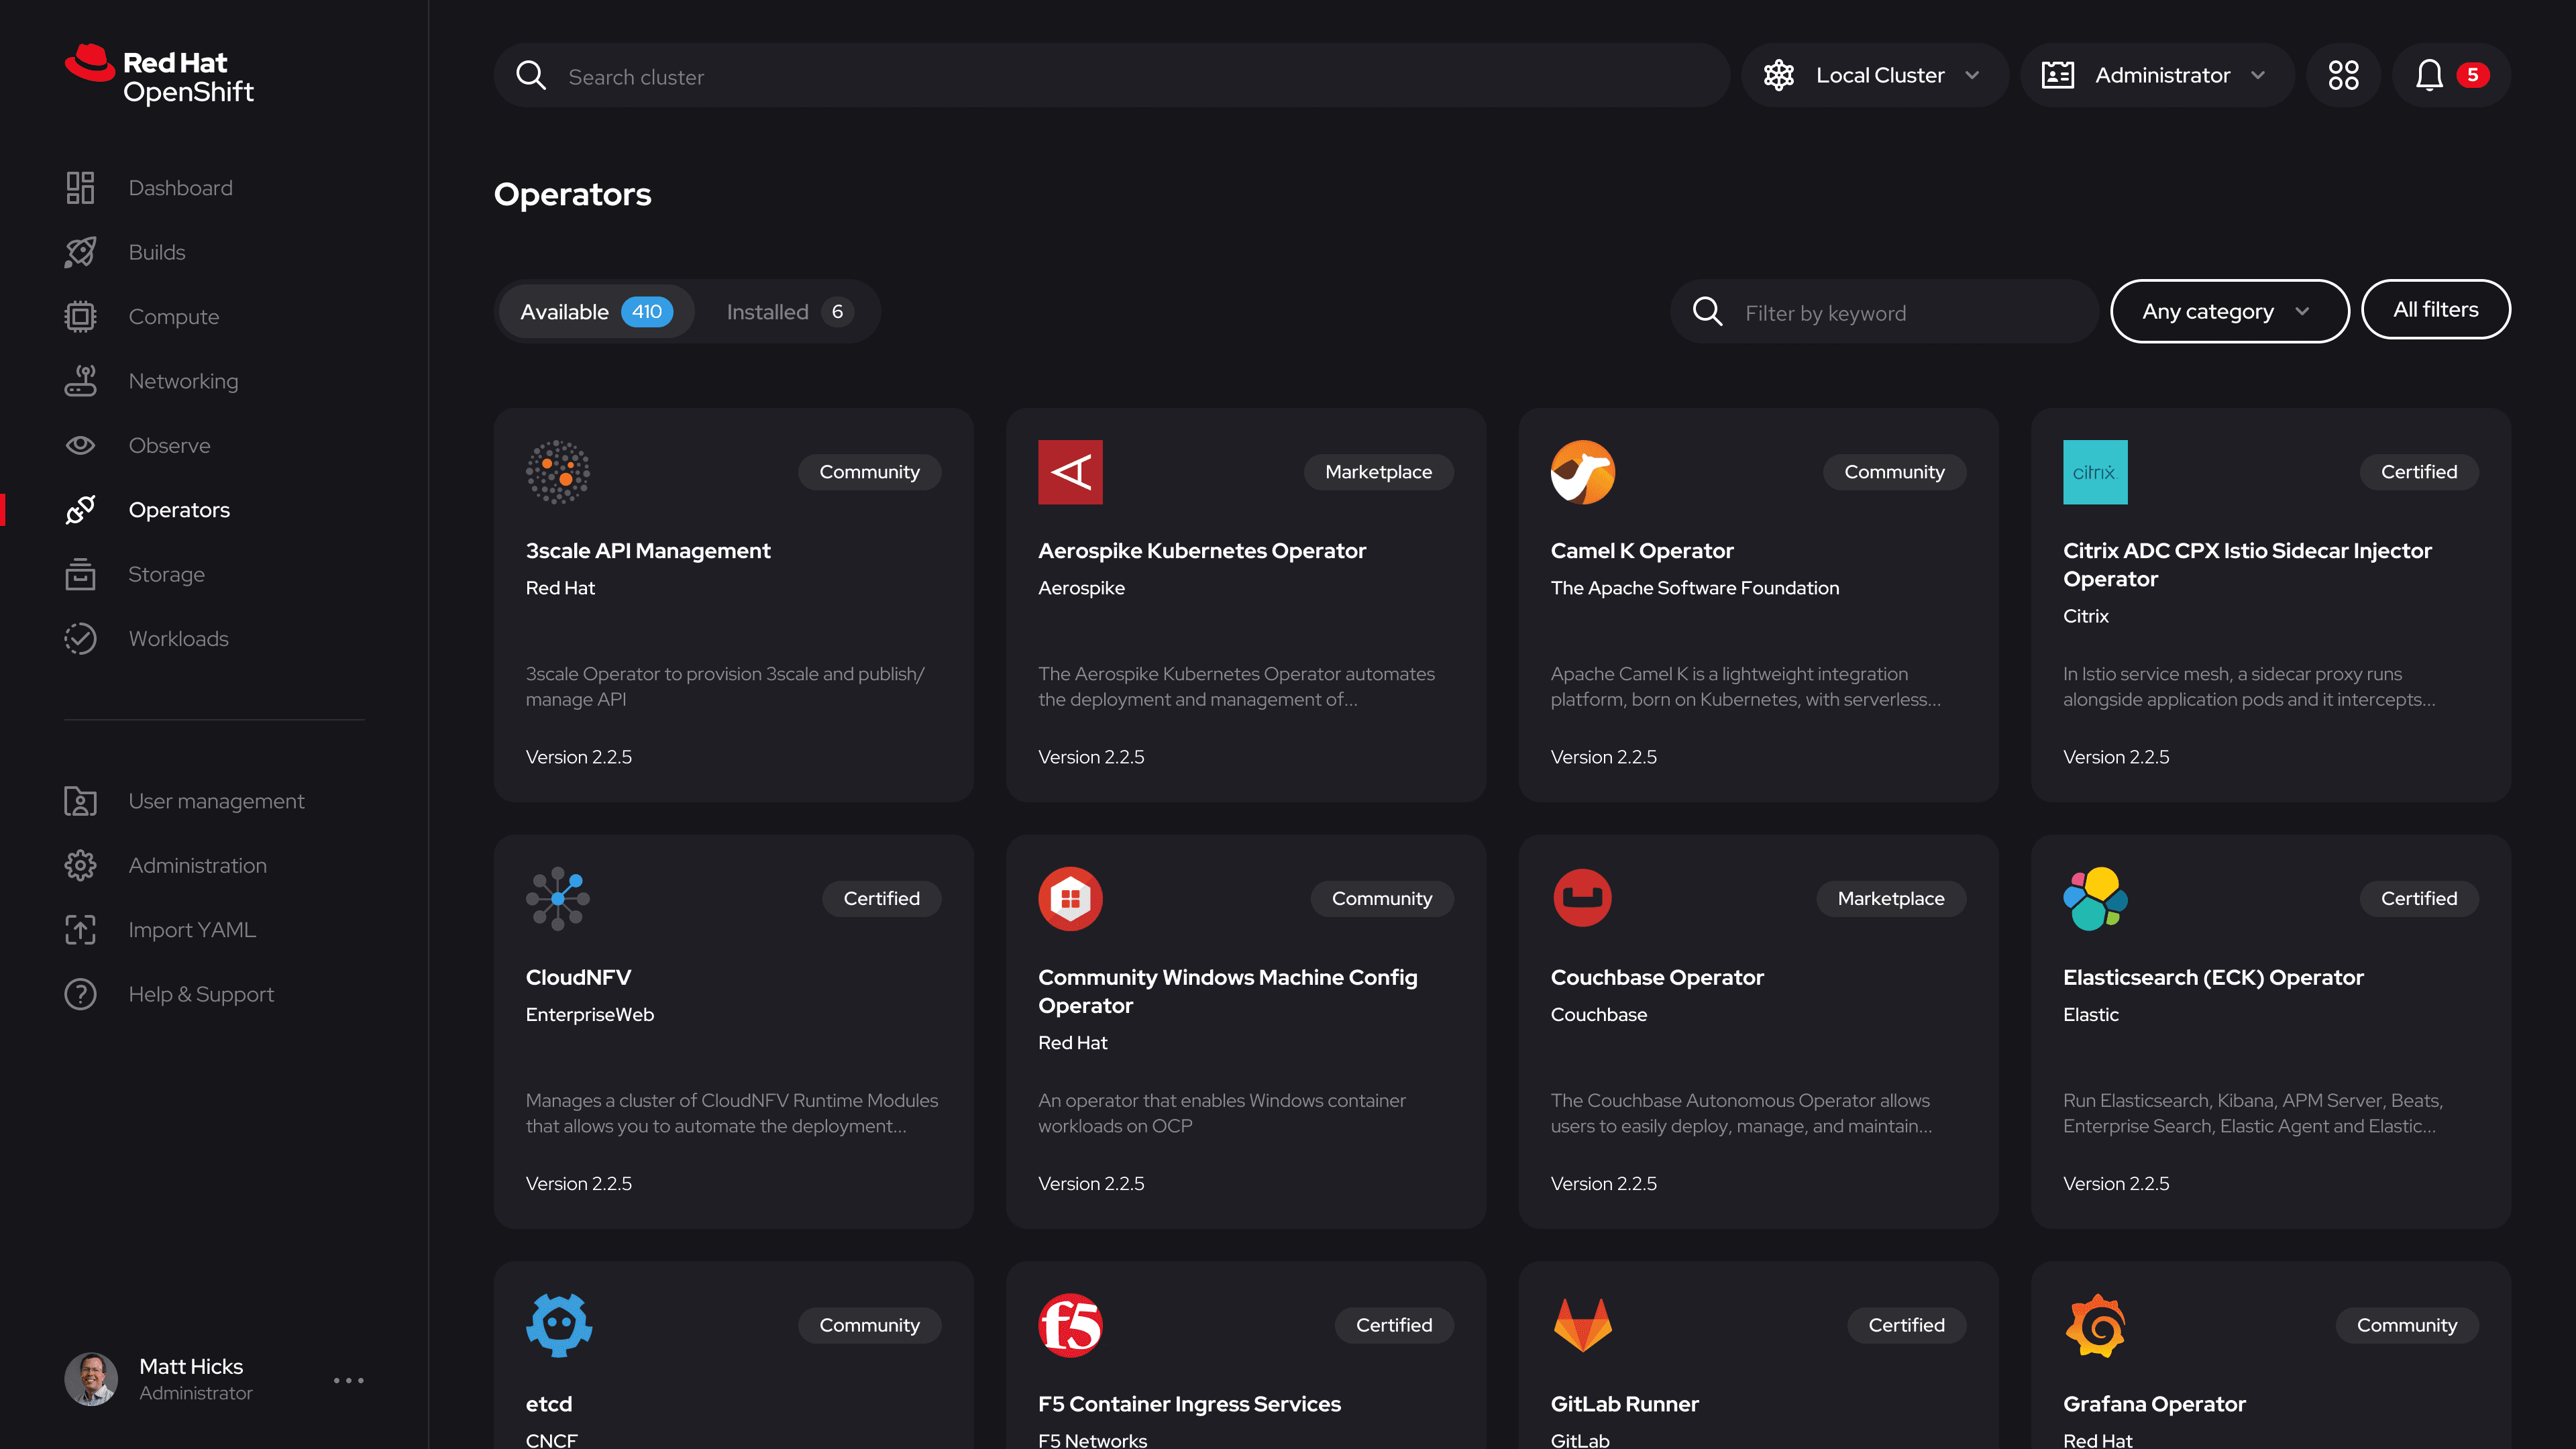
Task: Click the 3scale API Management logo
Action: (x=558, y=472)
